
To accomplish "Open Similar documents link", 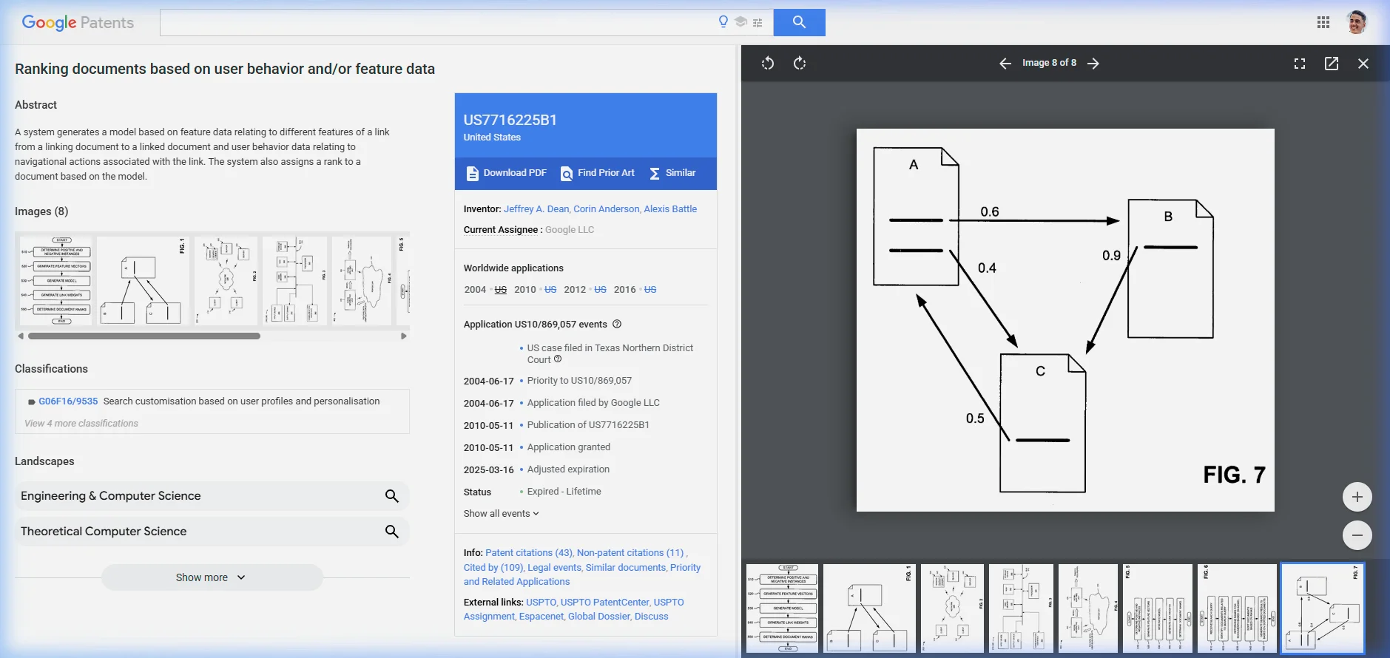I will [626, 568].
